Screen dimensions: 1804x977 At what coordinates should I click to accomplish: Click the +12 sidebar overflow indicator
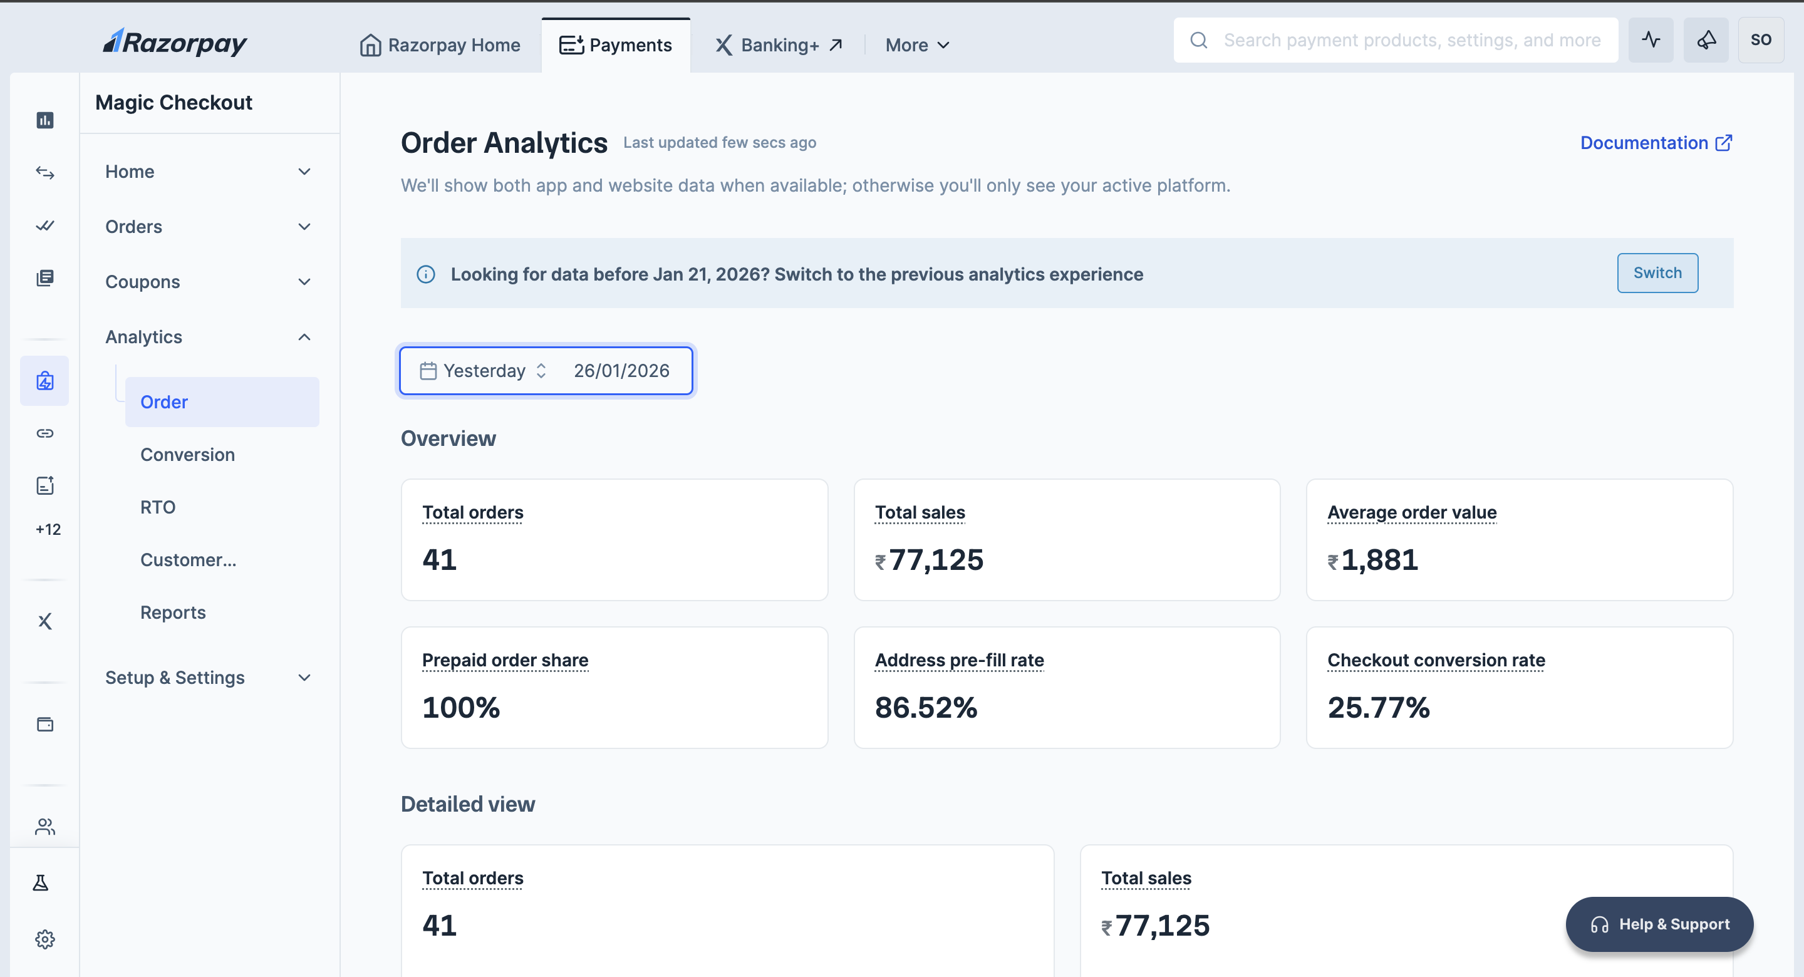click(47, 529)
